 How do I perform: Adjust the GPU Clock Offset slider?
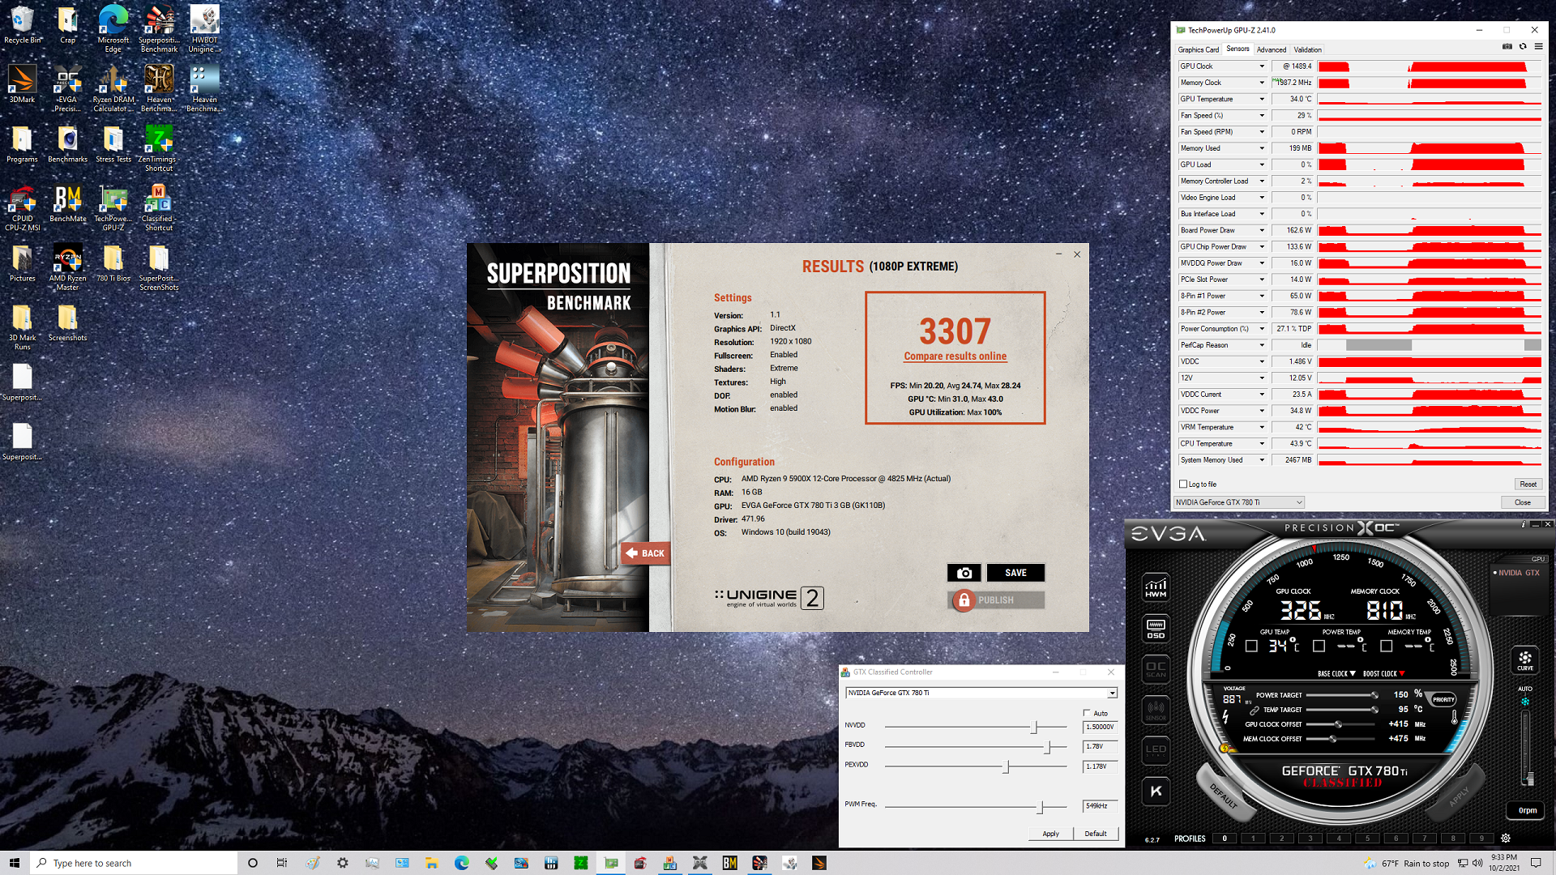click(1338, 724)
